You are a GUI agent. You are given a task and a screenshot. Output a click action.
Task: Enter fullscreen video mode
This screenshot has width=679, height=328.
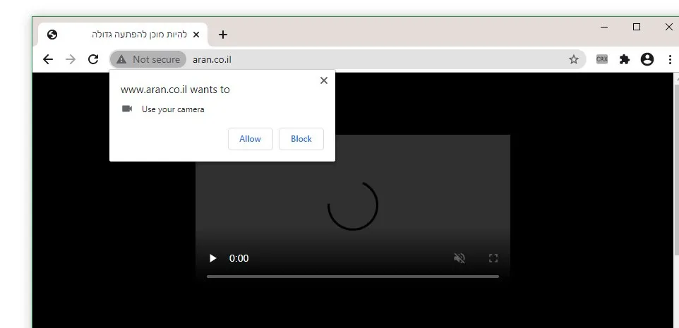pyautogui.click(x=493, y=258)
